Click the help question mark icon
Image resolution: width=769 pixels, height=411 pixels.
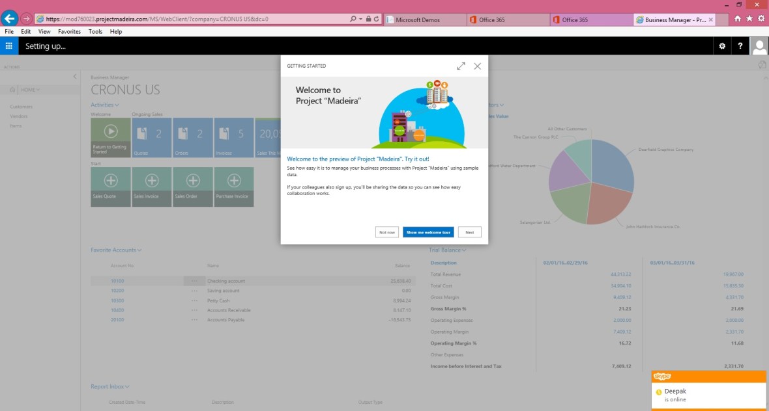740,46
